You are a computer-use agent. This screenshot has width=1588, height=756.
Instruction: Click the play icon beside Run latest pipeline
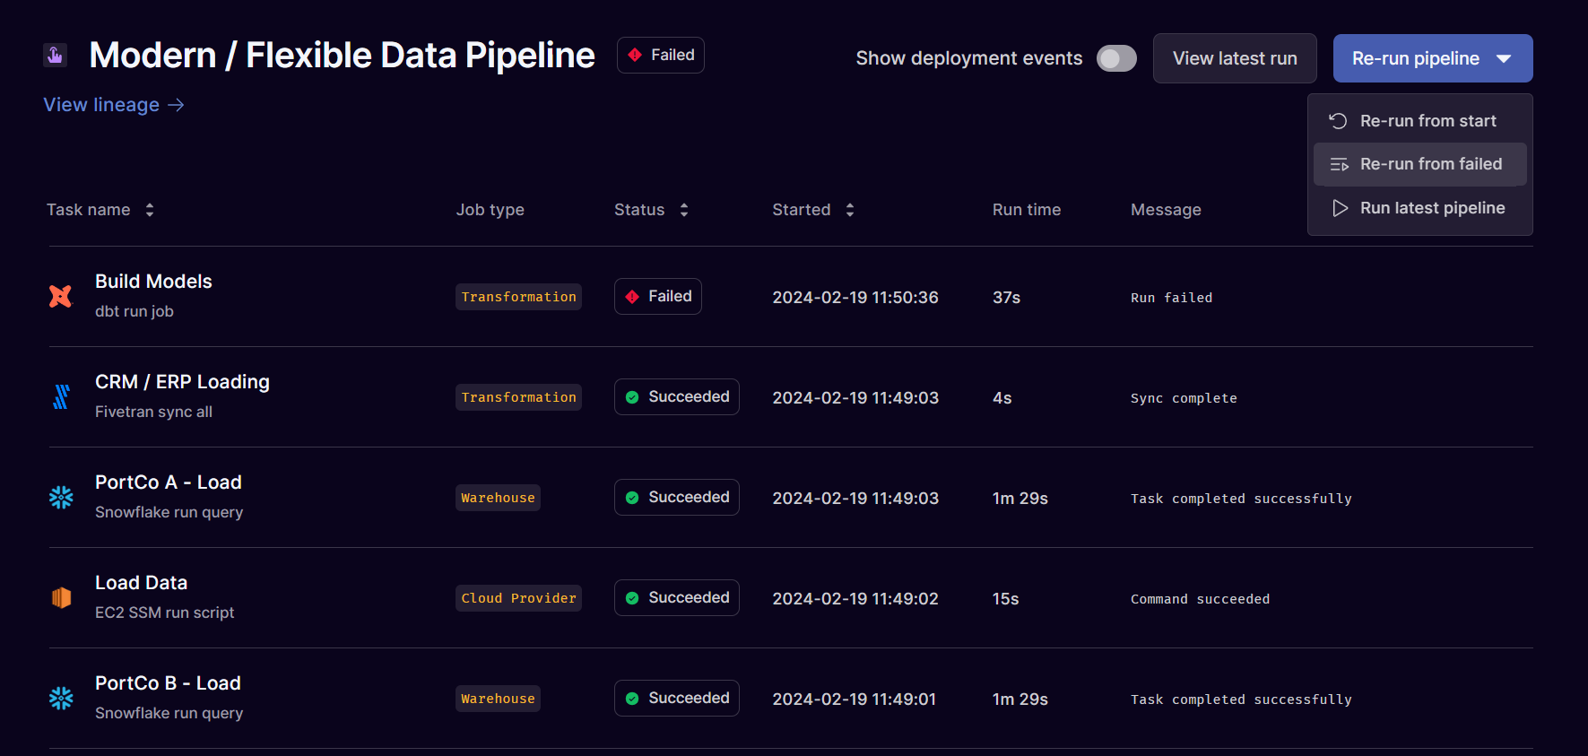(x=1340, y=208)
